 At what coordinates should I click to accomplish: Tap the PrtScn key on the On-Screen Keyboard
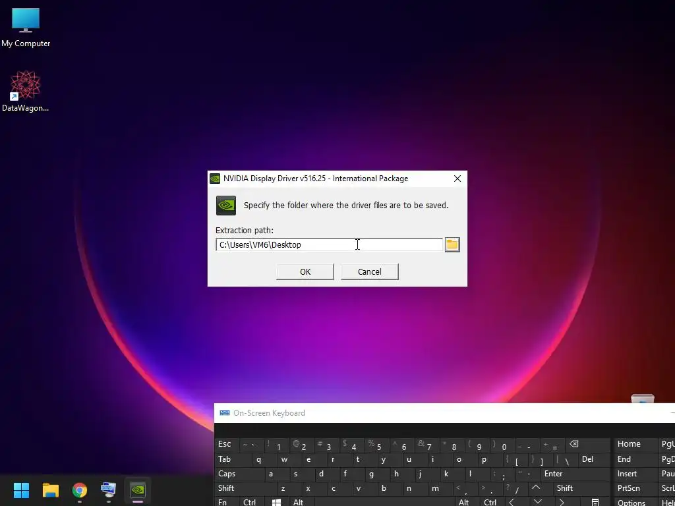[x=635, y=488]
